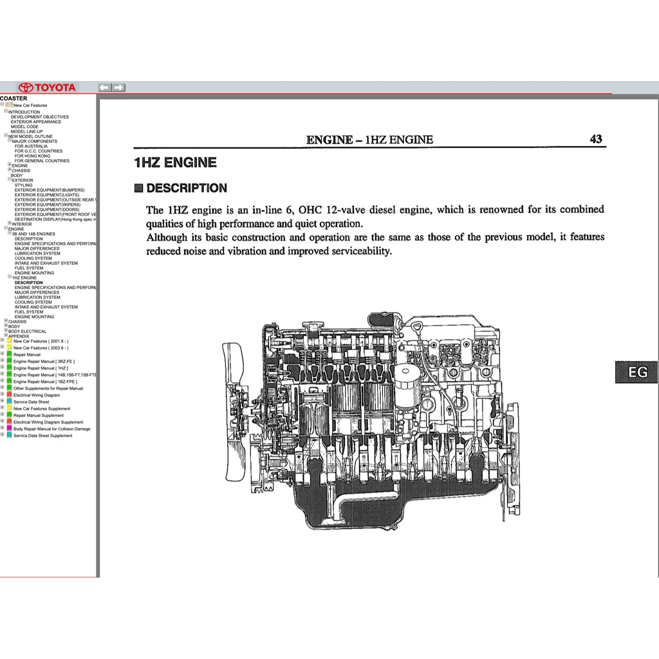Click the back navigation arrow
Image resolution: width=659 pixels, height=659 pixels.
(103, 87)
